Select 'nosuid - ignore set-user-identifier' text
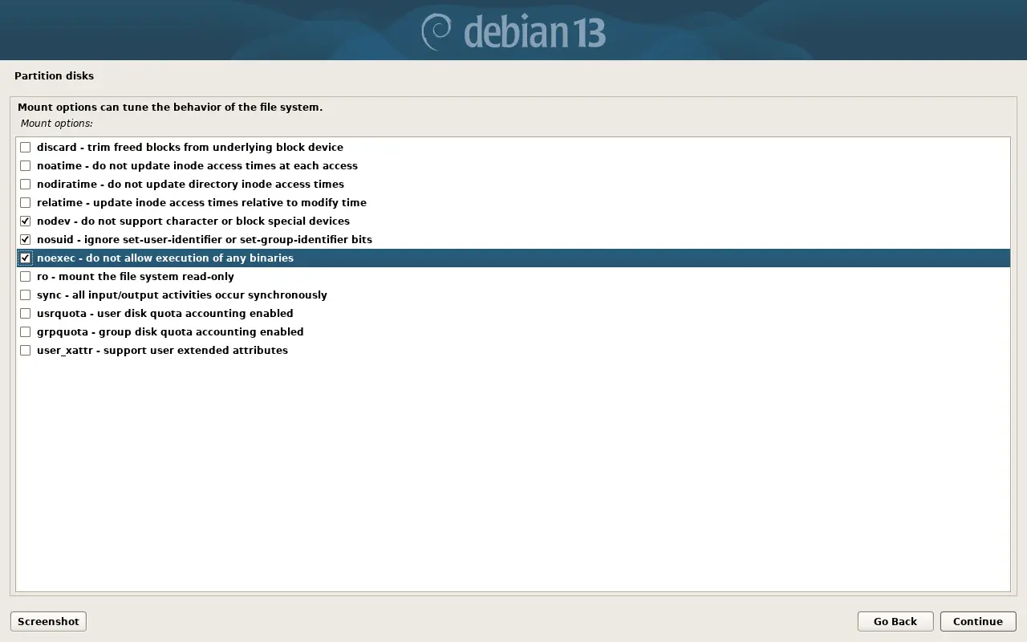This screenshot has width=1027, height=642. (x=205, y=240)
